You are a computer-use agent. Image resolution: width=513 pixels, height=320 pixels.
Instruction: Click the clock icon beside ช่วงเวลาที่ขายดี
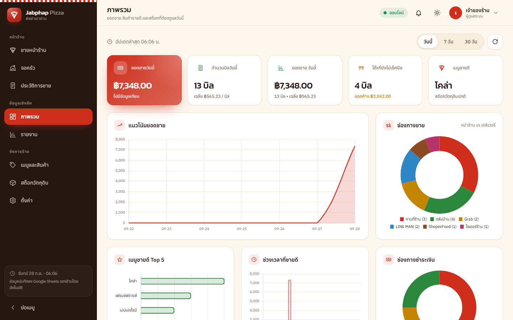tap(254, 260)
